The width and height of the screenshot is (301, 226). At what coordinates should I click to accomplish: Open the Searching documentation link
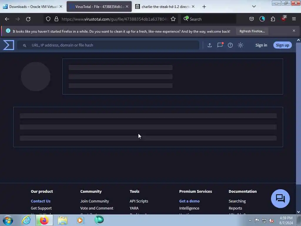pos(237,201)
